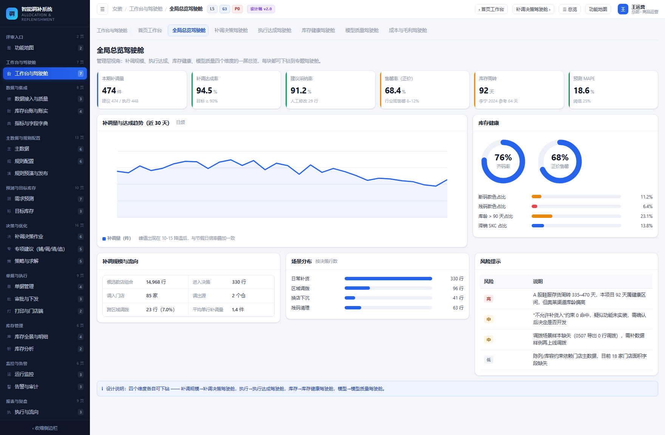Switch to 首页工作台 tab

150,30
